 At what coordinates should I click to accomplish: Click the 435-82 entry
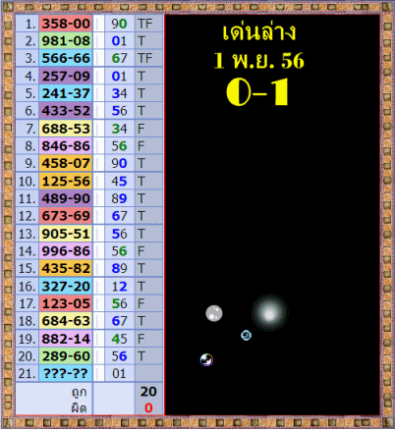[x=66, y=268]
